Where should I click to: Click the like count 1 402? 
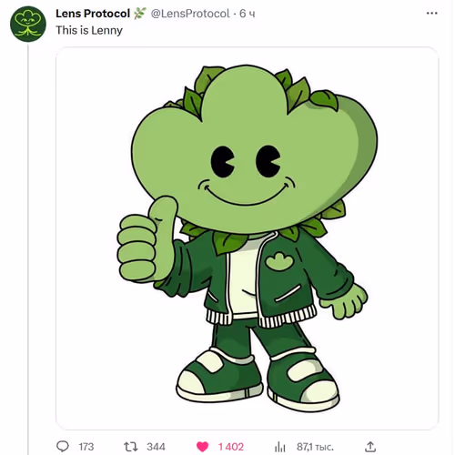(x=231, y=447)
